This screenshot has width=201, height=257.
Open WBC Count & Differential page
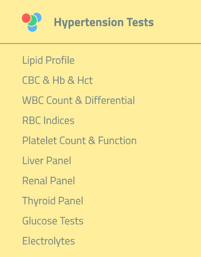[x=78, y=100]
